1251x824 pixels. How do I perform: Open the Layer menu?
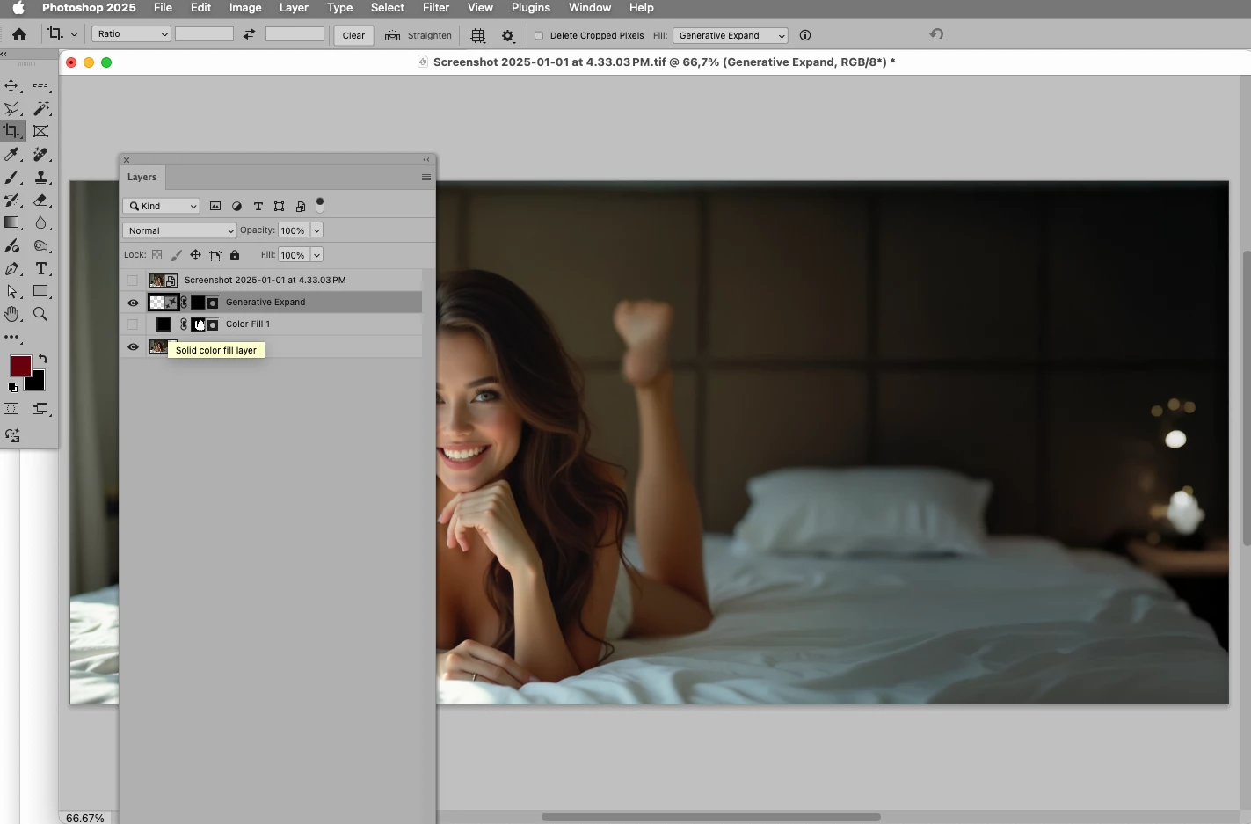click(294, 8)
